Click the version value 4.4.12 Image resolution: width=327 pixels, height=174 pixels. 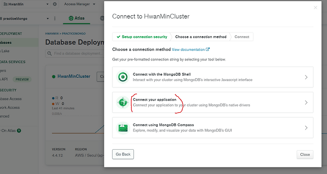tap(58, 155)
